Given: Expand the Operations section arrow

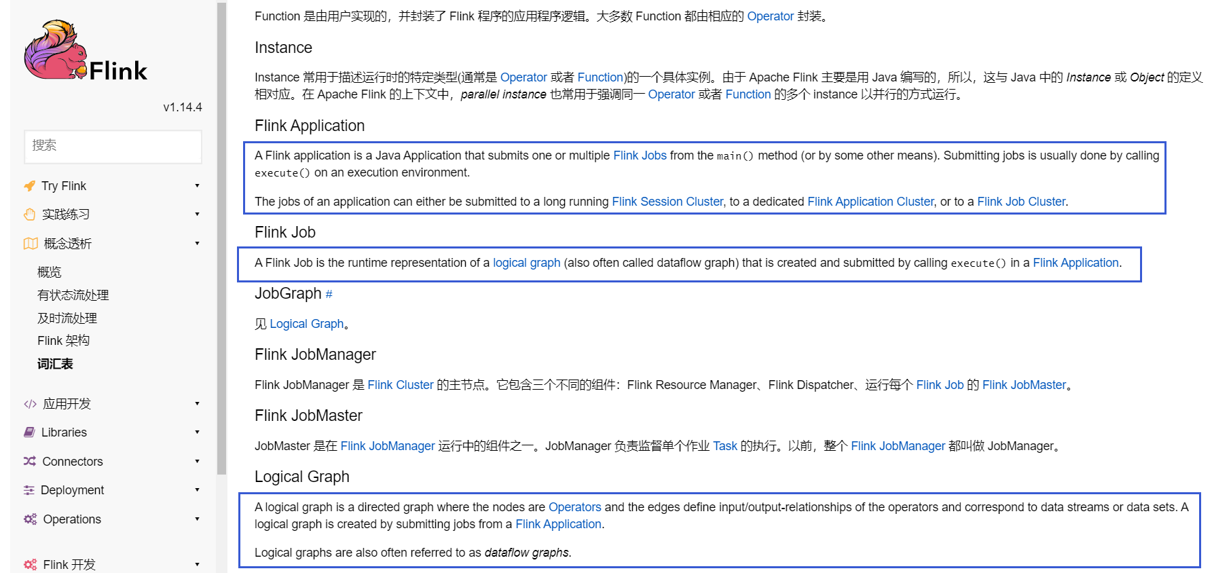Looking at the screenshot, I should (x=197, y=519).
